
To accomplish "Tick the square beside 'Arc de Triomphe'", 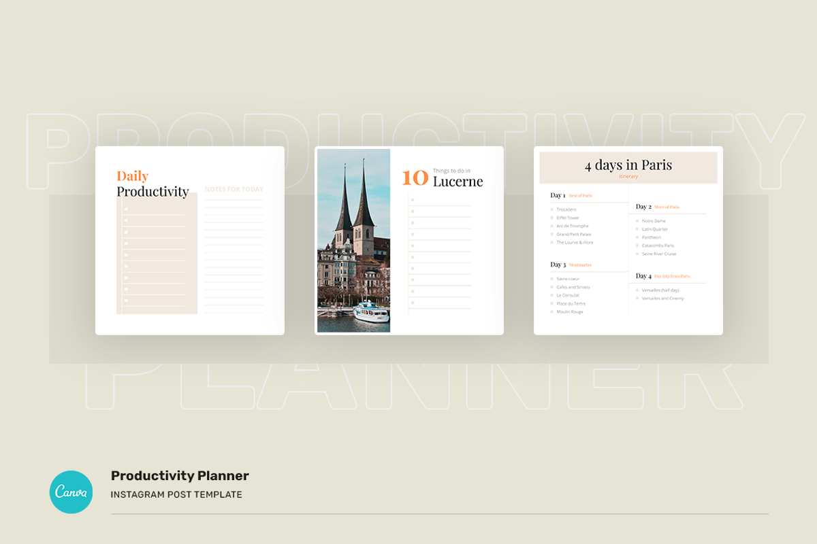I will (551, 226).
